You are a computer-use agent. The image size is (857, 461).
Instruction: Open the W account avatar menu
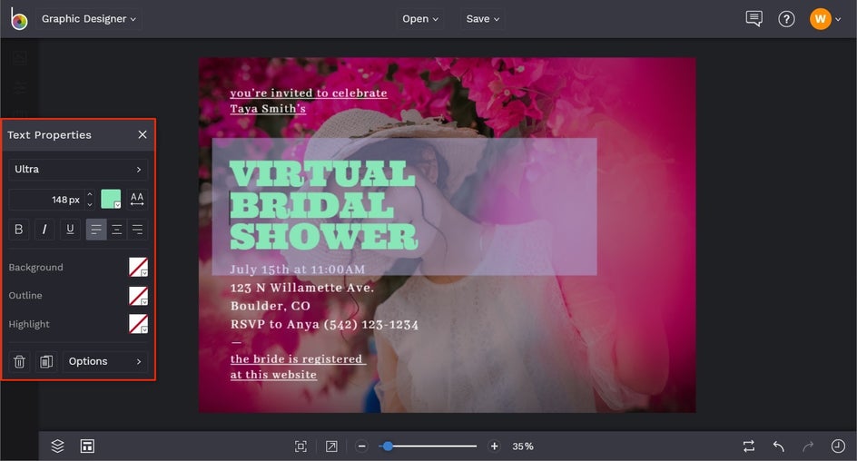[821, 18]
